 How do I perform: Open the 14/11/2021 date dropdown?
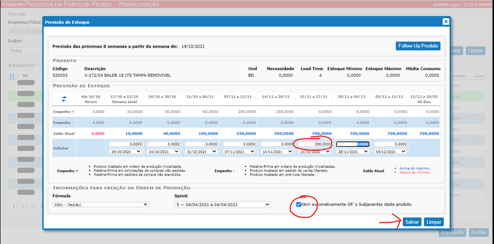(277, 151)
